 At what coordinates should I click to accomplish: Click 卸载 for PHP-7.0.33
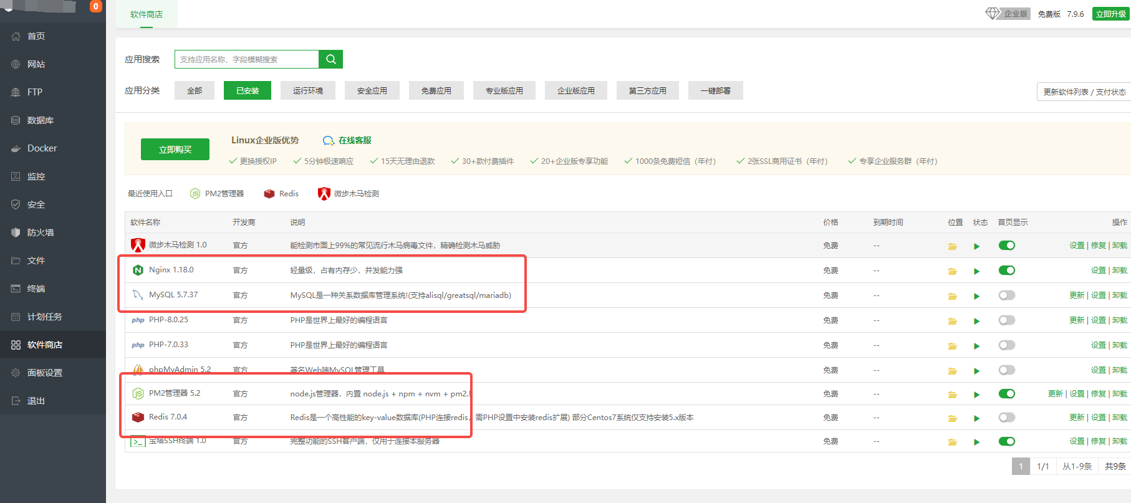[x=1120, y=345]
